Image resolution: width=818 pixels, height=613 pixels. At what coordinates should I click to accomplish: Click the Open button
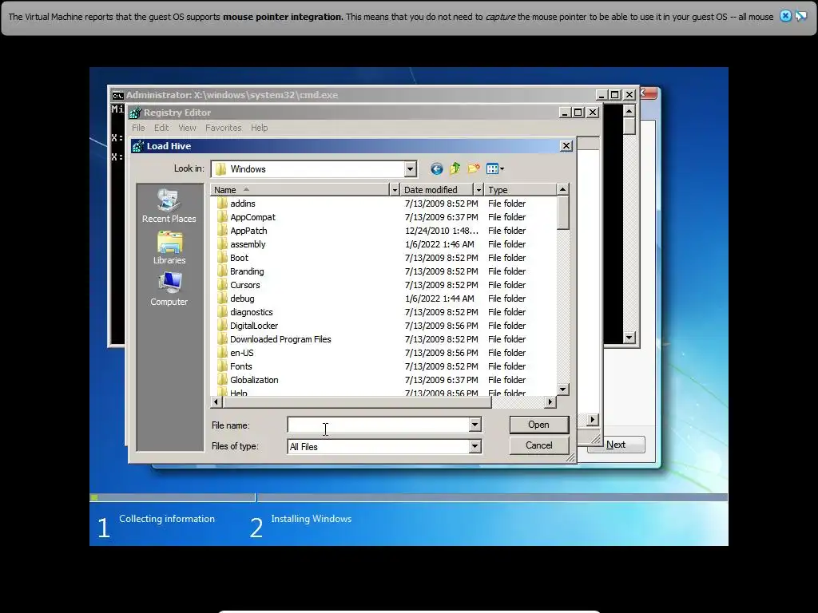pos(539,425)
